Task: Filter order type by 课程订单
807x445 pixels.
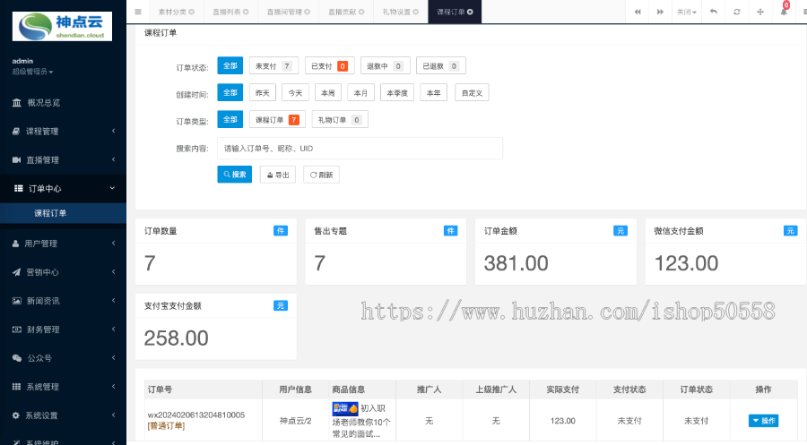Action: tap(277, 119)
